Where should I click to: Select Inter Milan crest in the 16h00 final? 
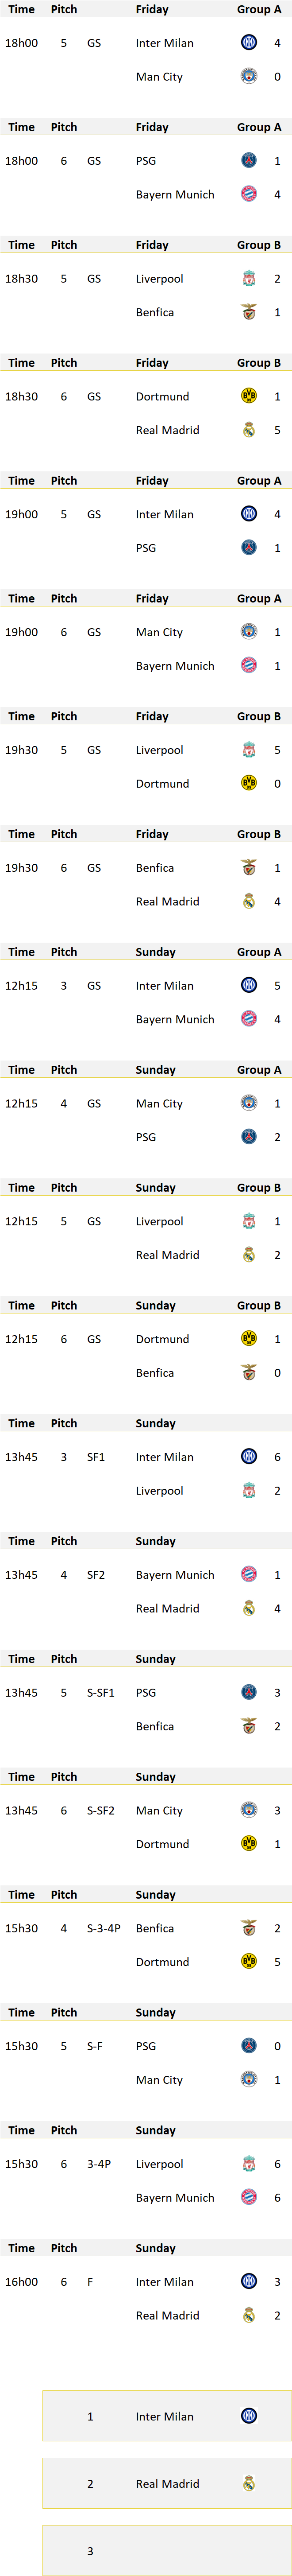(249, 2281)
